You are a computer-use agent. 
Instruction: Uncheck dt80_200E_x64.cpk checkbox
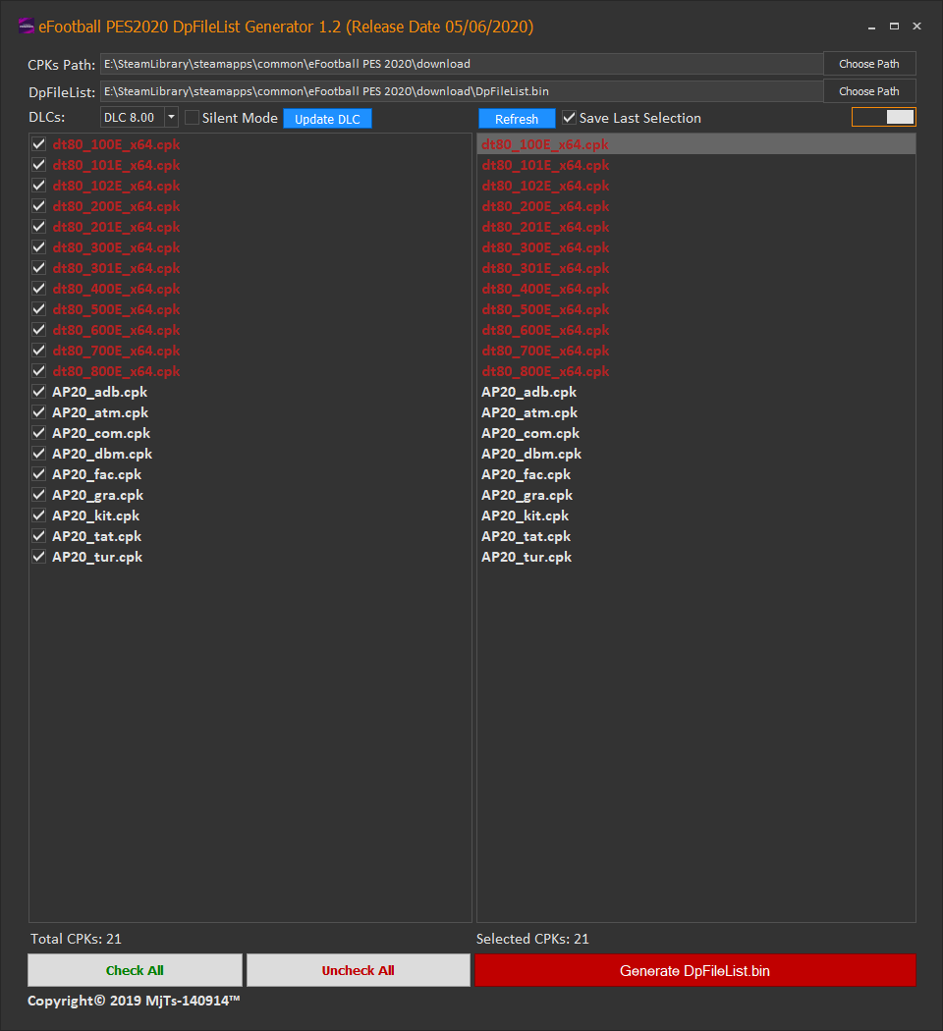(x=38, y=206)
